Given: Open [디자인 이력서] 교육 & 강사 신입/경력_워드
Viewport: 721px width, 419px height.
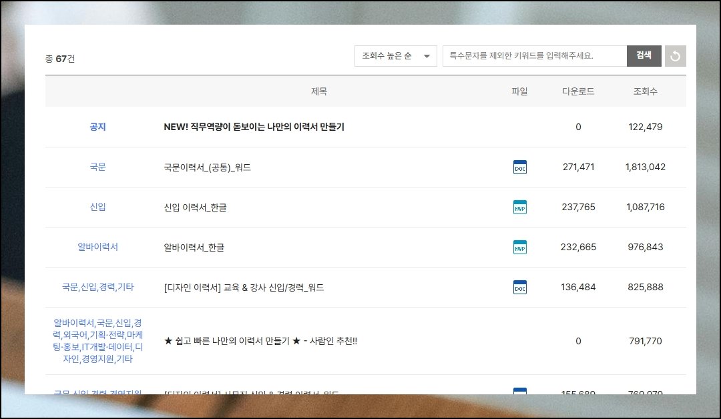Looking at the screenshot, I should tap(244, 287).
